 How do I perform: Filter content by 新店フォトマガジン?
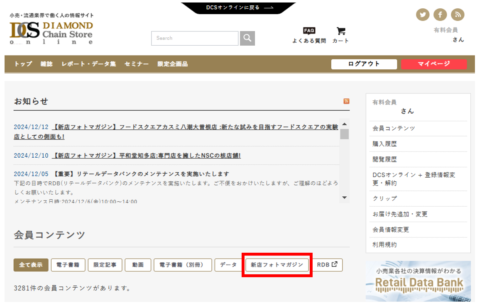277,265
